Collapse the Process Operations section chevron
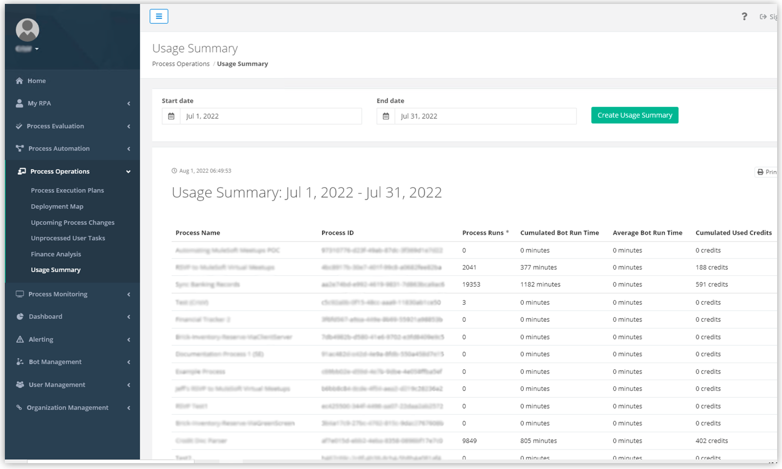782x469 pixels. coord(129,172)
